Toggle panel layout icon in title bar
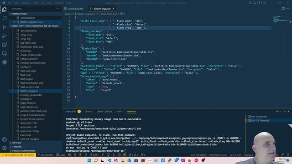The width and height of the screenshot is (292, 164). click(255, 3)
